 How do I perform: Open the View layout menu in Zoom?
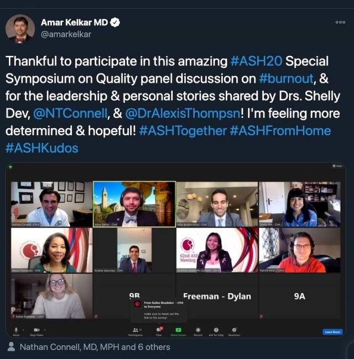pyautogui.click(x=337, y=166)
